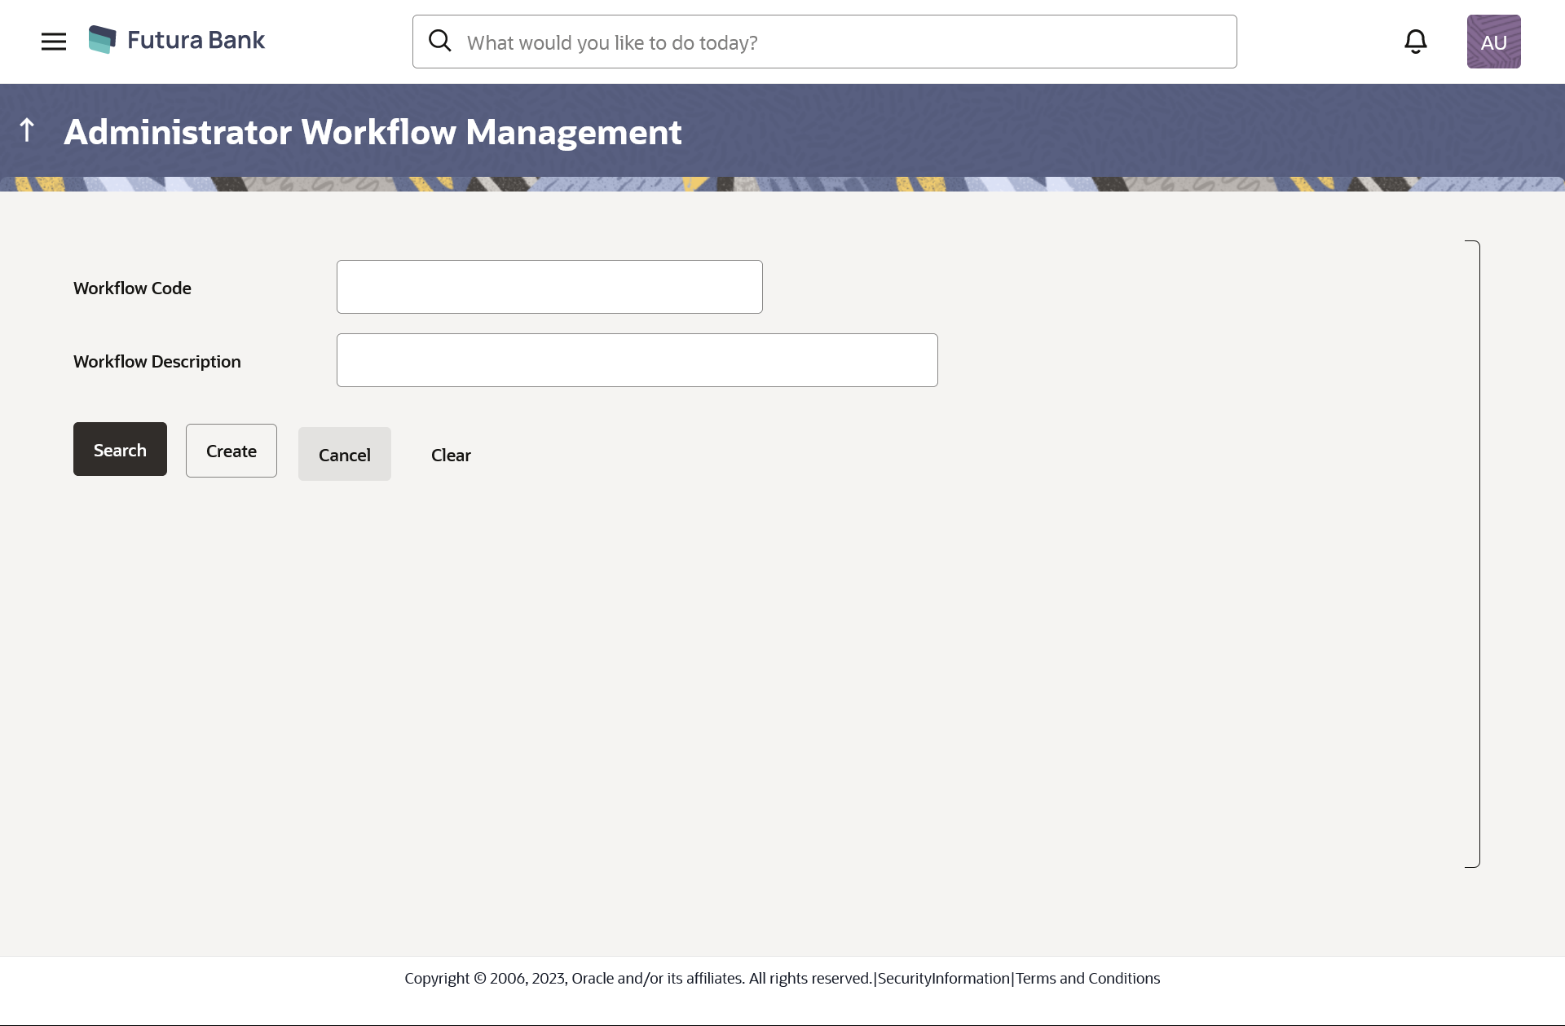The width and height of the screenshot is (1565, 1026).
Task: Click the Oracle copyright footer text
Action: tap(637, 978)
